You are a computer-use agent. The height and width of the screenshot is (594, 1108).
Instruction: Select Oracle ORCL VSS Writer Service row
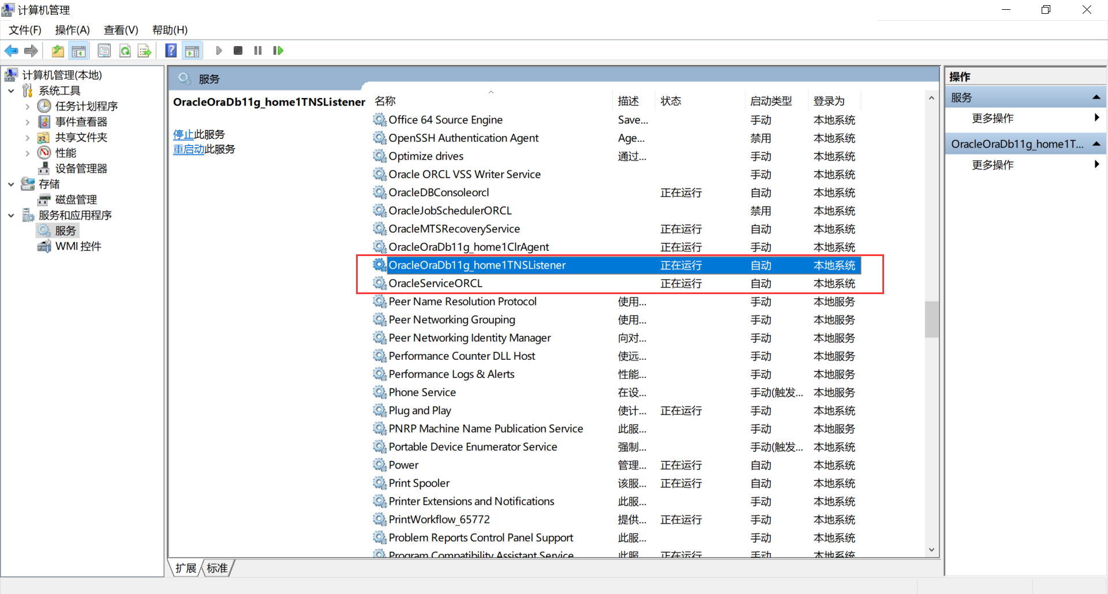pos(616,174)
